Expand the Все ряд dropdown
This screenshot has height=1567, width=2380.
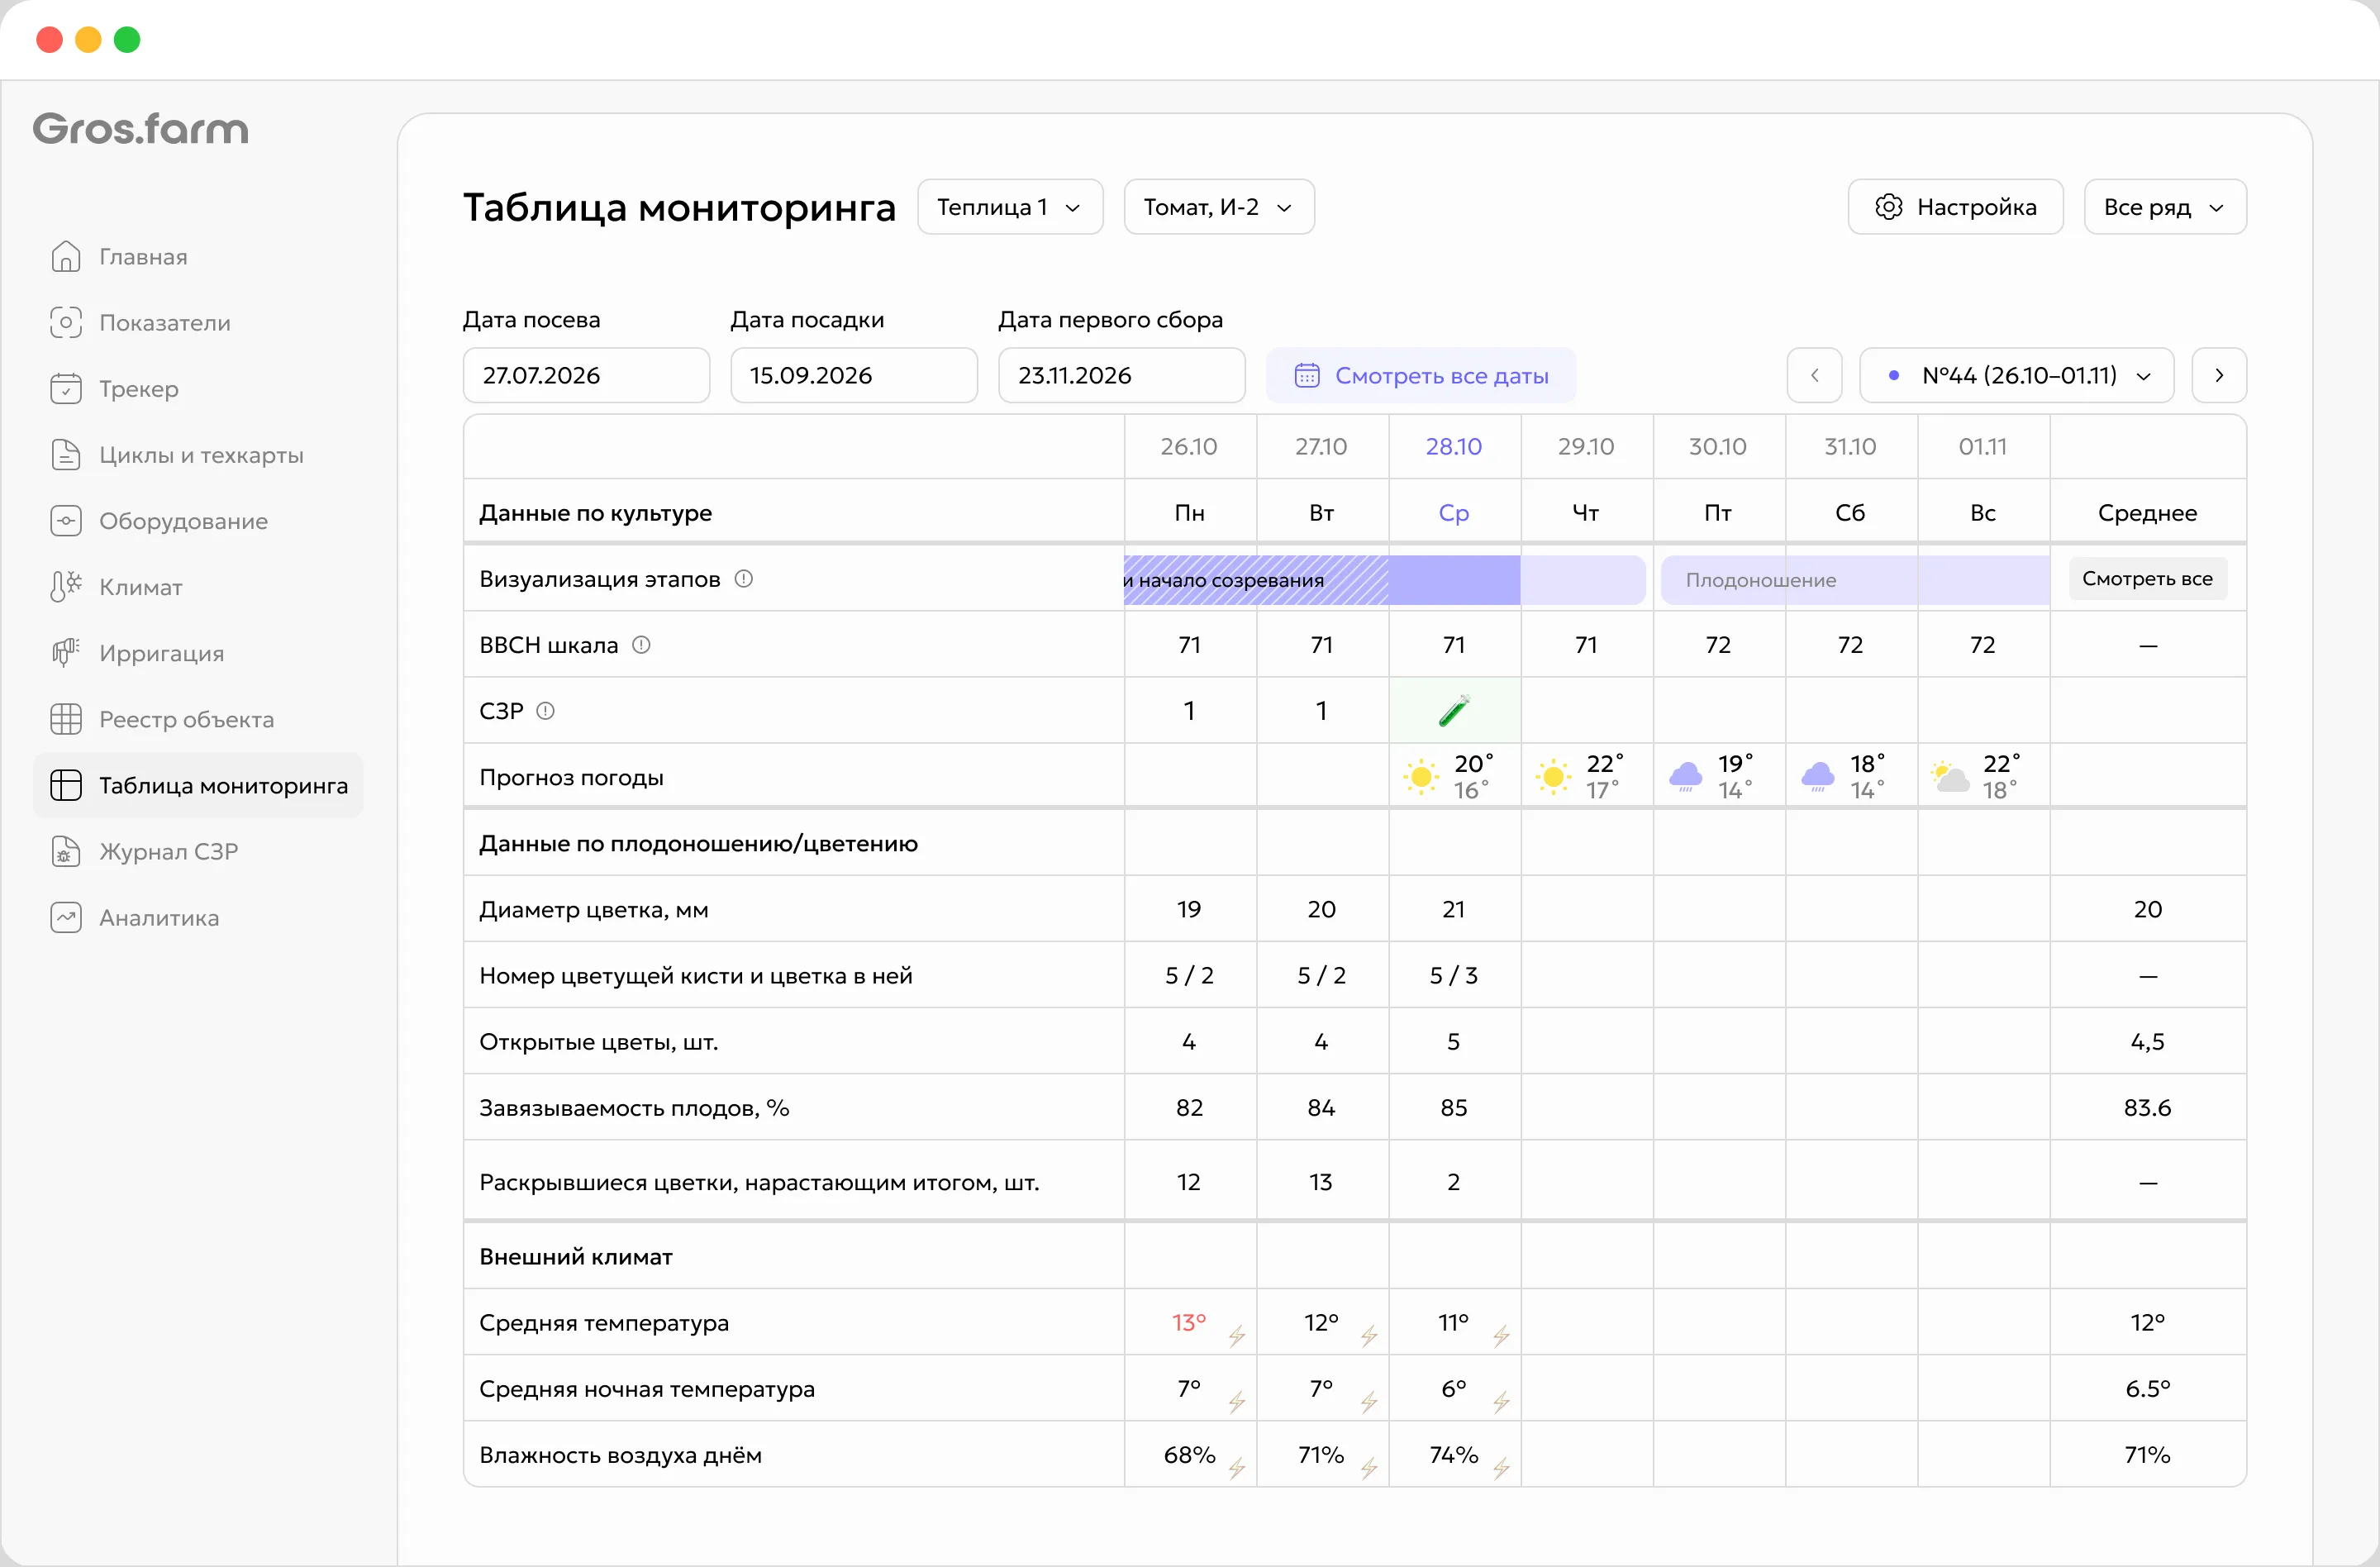pyautogui.click(x=2165, y=207)
